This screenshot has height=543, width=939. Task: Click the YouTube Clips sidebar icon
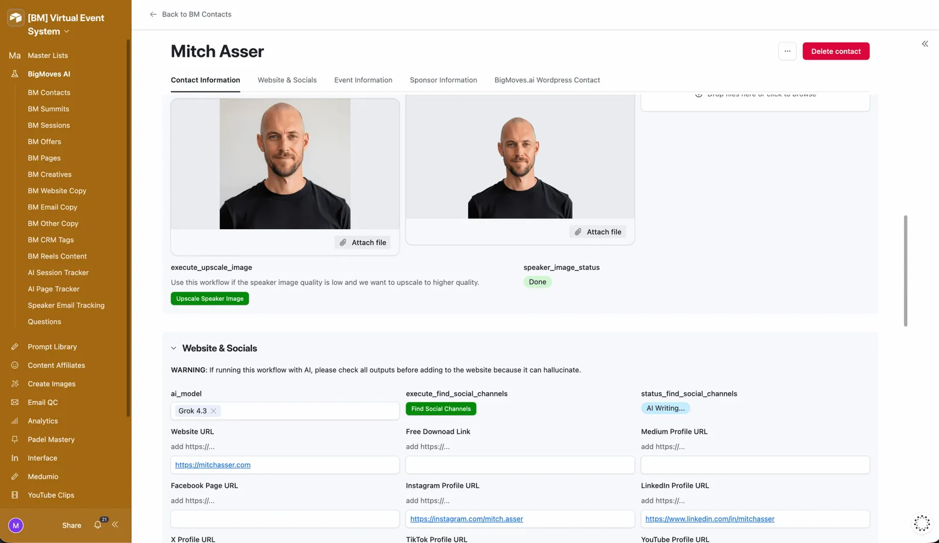[x=15, y=495]
